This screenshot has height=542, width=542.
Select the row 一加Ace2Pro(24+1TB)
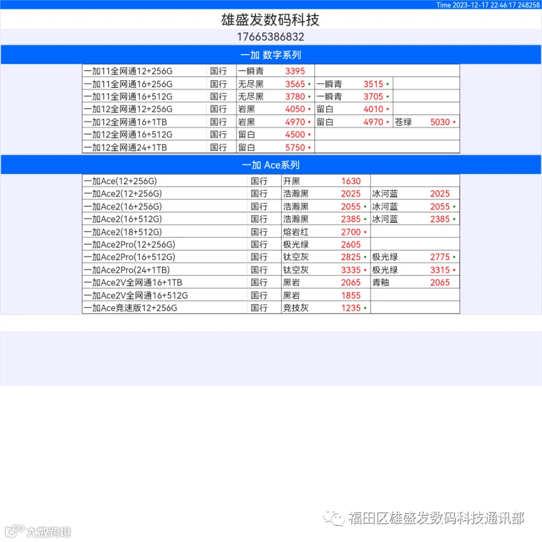point(271,270)
